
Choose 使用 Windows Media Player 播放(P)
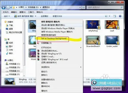(x=59, y=32)
